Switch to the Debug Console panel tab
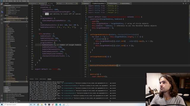190x106 pixels. point(43,79)
